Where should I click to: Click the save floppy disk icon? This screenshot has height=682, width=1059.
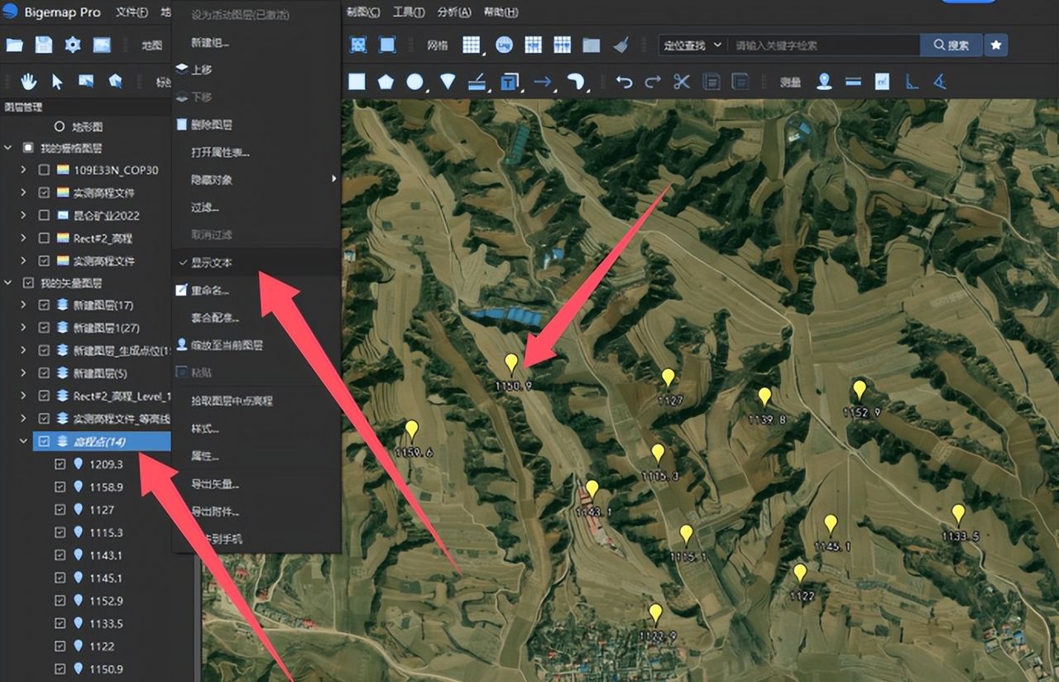[44, 46]
